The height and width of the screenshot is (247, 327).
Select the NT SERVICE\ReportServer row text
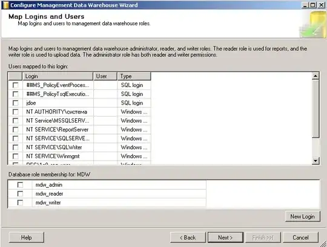pyautogui.click(x=58, y=129)
